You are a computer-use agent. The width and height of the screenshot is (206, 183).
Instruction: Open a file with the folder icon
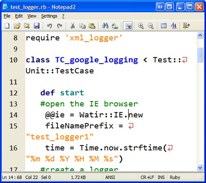tap(17, 26)
